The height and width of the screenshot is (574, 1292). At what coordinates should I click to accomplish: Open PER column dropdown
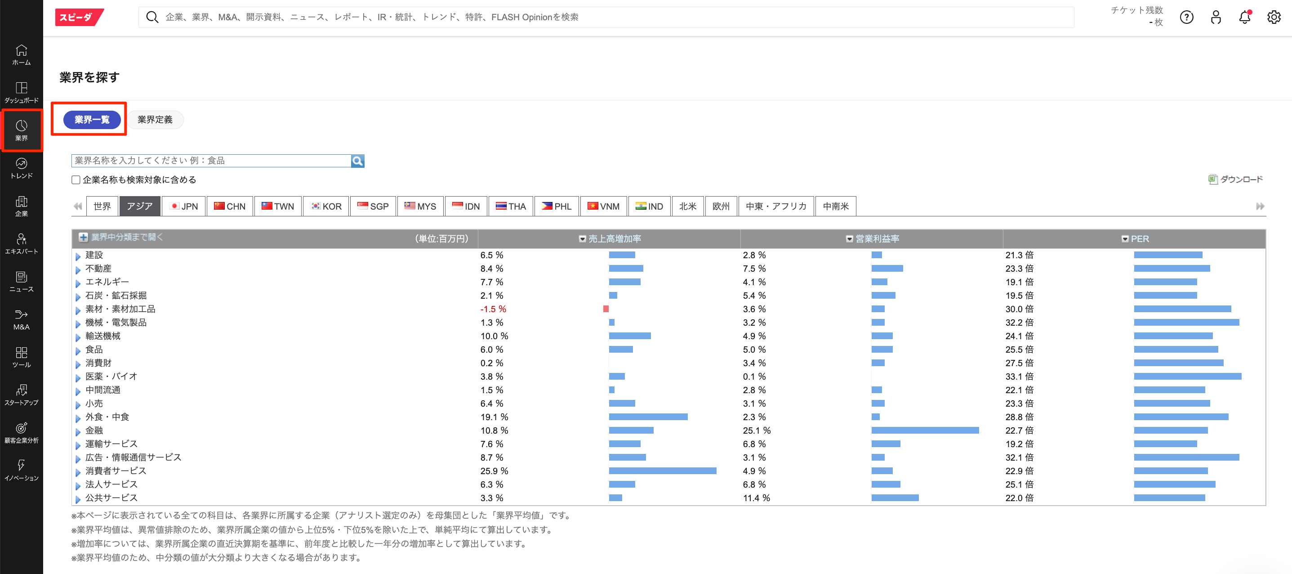pos(1125,239)
